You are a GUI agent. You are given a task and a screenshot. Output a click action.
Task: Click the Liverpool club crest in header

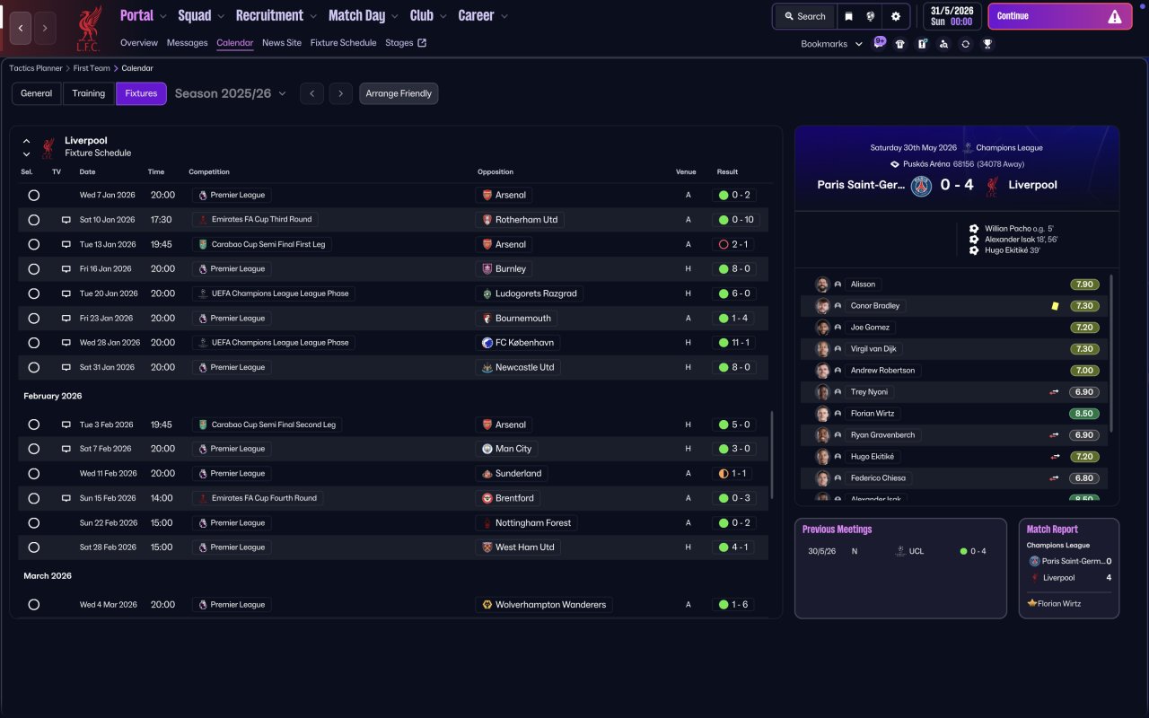pyautogui.click(x=88, y=29)
